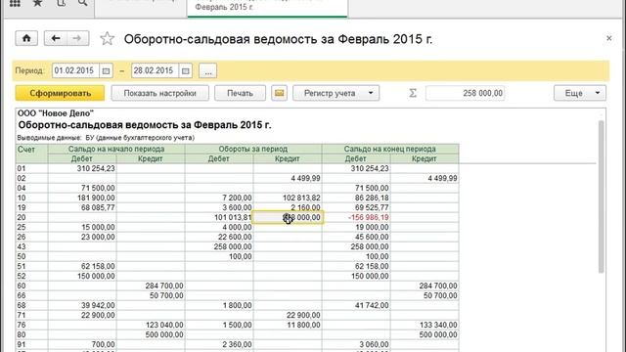Click Показать настройки button
Viewport: 626px width, 352px height.
tap(159, 94)
